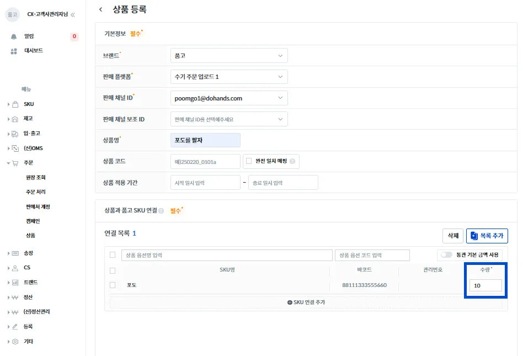The image size is (523, 356).
Task: Click the 재고 warehouse icon
Action: pos(15,119)
